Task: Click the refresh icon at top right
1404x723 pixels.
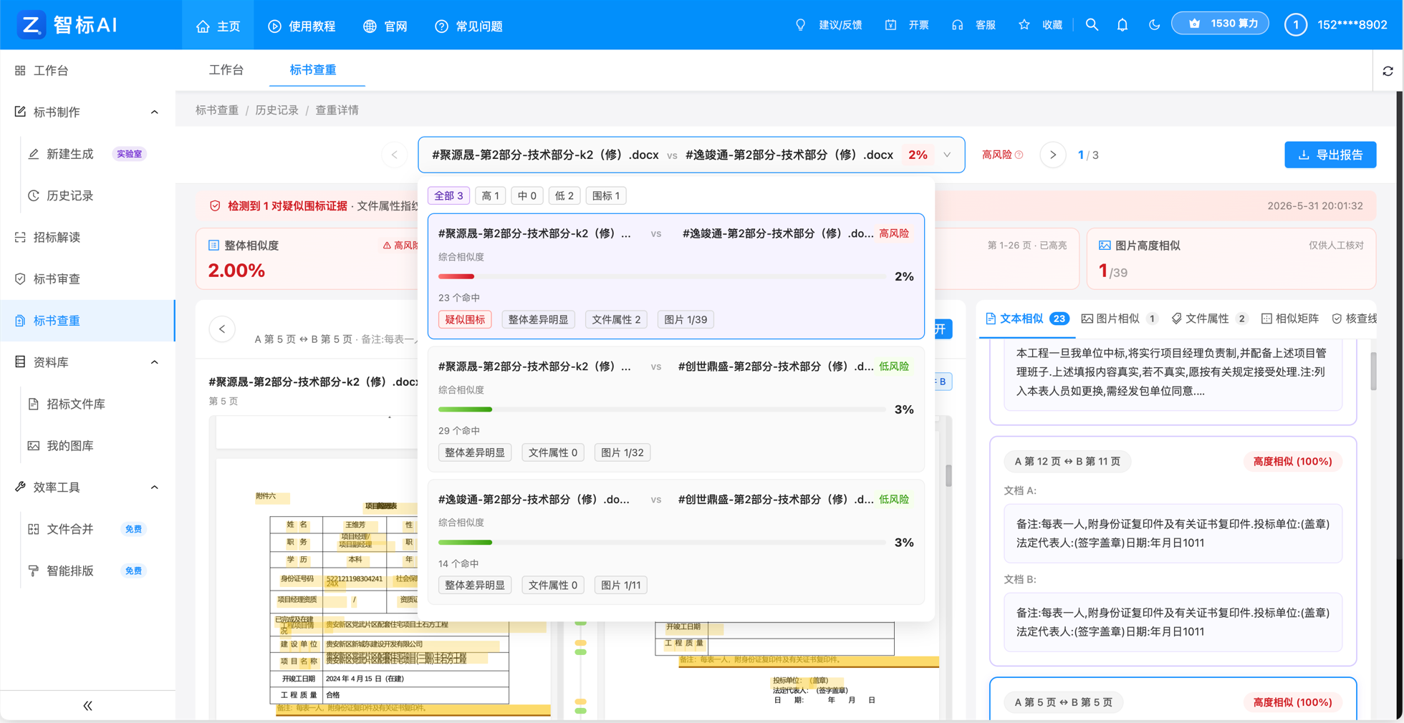Action: coord(1388,71)
